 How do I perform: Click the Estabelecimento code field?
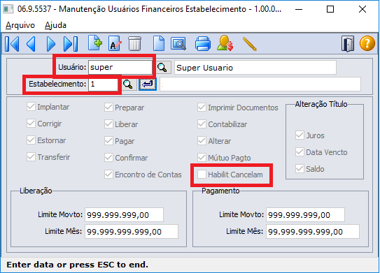(103, 84)
